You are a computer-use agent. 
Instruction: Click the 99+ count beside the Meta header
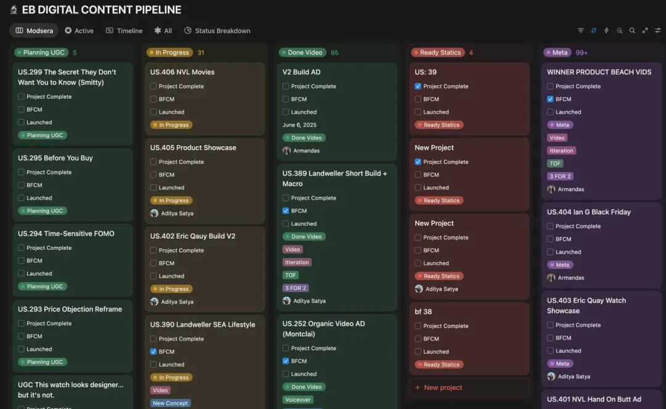click(582, 52)
